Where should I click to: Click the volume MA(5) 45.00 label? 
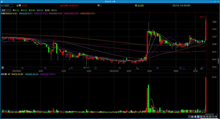[18, 74]
